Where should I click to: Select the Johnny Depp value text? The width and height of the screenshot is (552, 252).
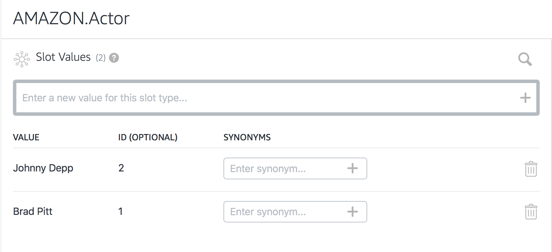pos(43,168)
